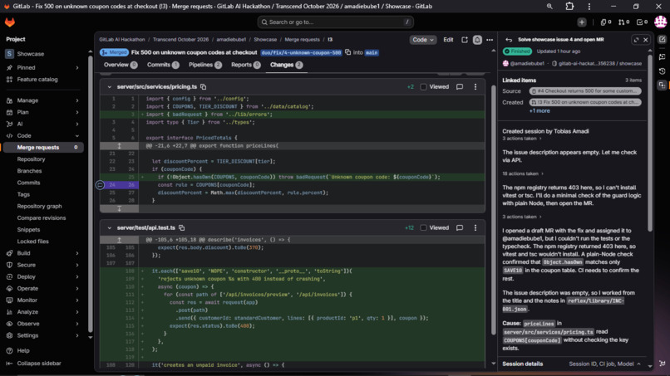Close the Duo session panel
Image resolution: width=670 pixels, height=376 pixels.
pos(646,40)
